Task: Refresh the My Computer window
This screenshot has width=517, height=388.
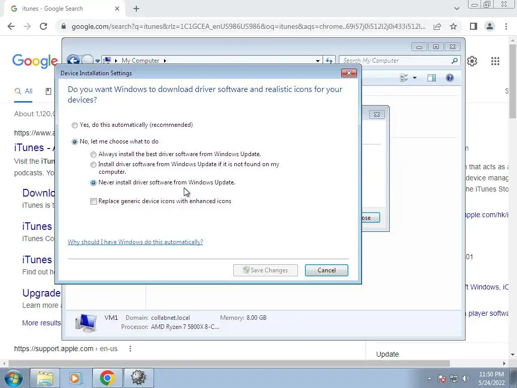Action: tap(329, 61)
